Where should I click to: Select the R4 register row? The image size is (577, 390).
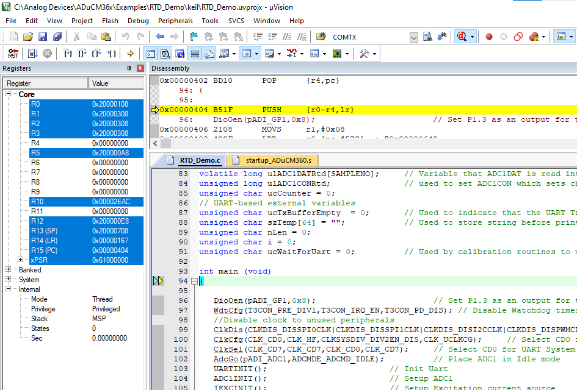tap(86, 143)
